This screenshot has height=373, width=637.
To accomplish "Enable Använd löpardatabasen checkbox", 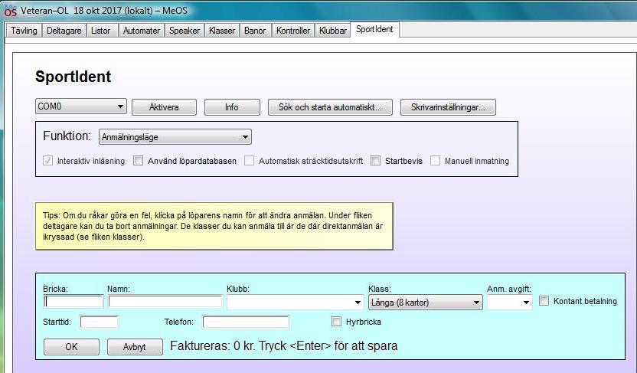I will [138, 161].
